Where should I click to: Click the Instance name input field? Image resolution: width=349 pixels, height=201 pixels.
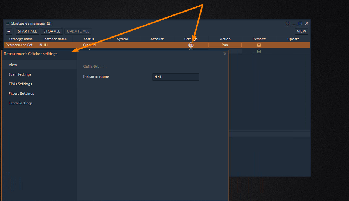176,77
